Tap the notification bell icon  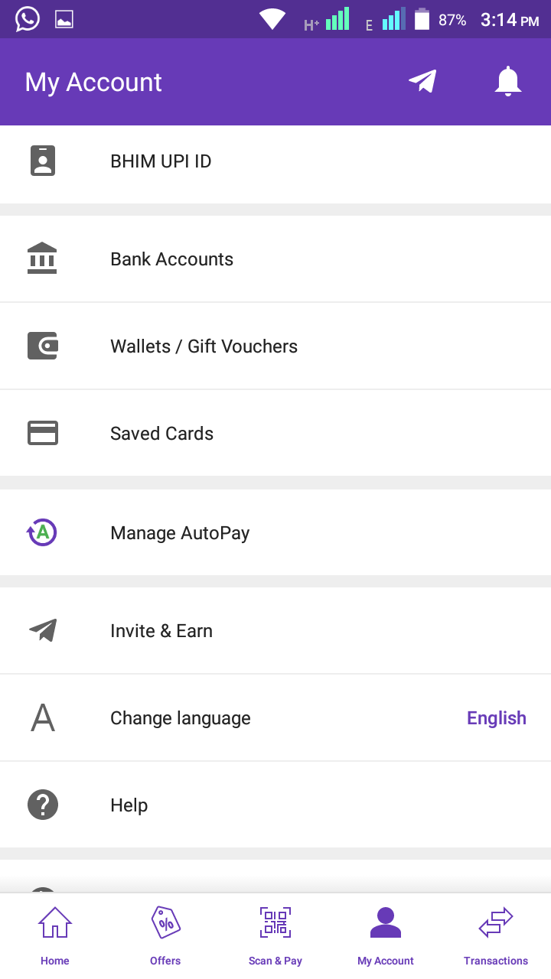(x=508, y=82)
